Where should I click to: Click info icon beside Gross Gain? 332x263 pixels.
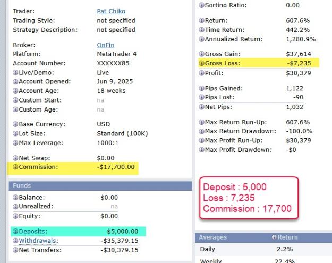[x=201, y=54]
